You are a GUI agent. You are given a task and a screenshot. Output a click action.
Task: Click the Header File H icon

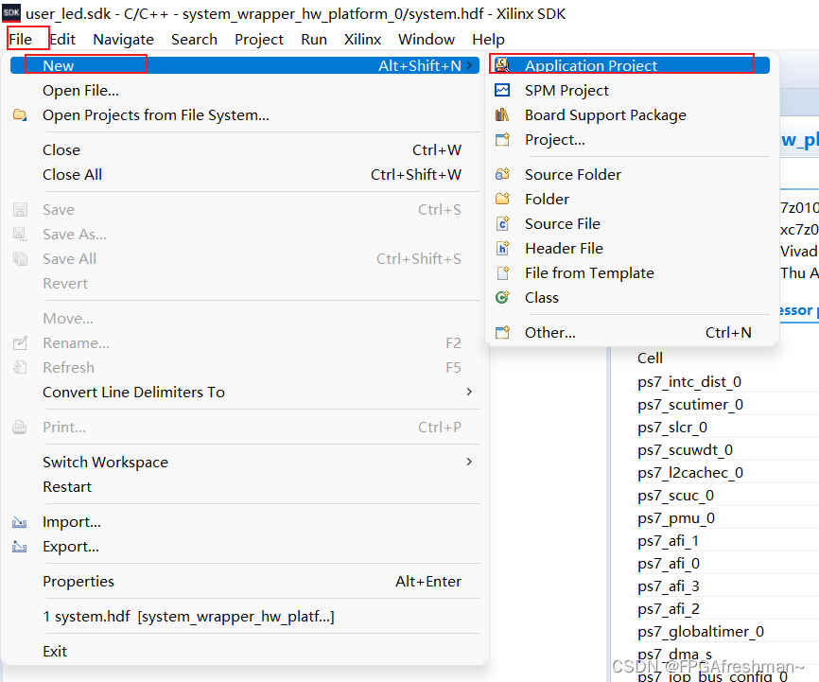coord(502,248)
